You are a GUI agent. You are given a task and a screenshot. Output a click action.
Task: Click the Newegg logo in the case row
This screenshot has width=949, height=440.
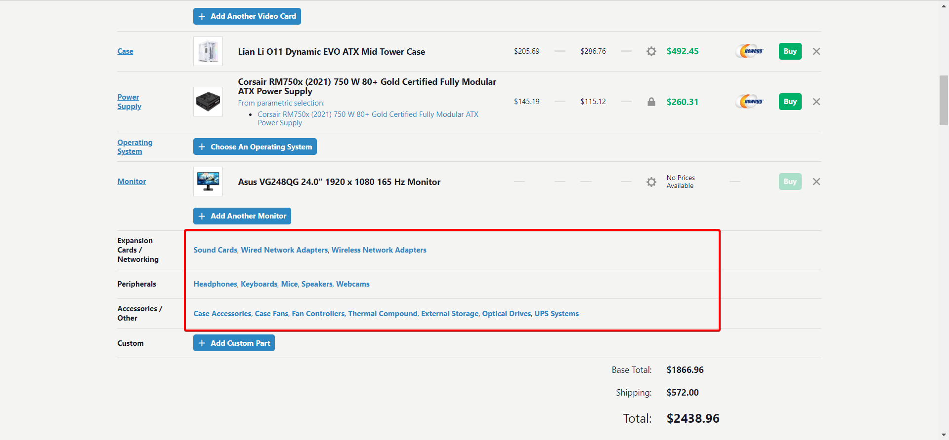click(x=750, y=51)
